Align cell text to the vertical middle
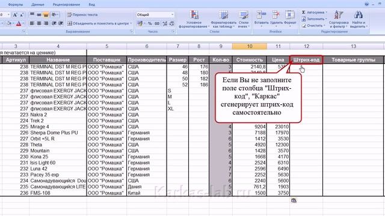Image resolution: width=385 pixels, height=216 pixels. 39,14
